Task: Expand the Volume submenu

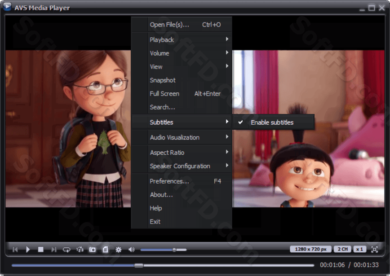Action: coord(182,53)
